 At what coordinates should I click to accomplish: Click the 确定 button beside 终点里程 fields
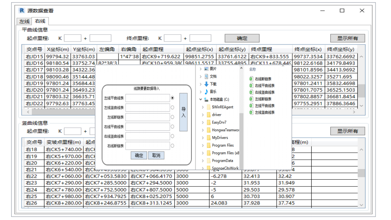pos(242,38)
